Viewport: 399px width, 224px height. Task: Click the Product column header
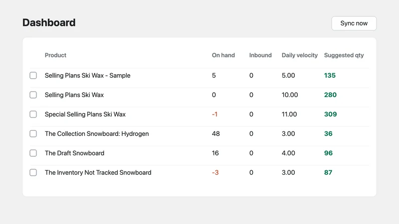[x=55, y=55]
